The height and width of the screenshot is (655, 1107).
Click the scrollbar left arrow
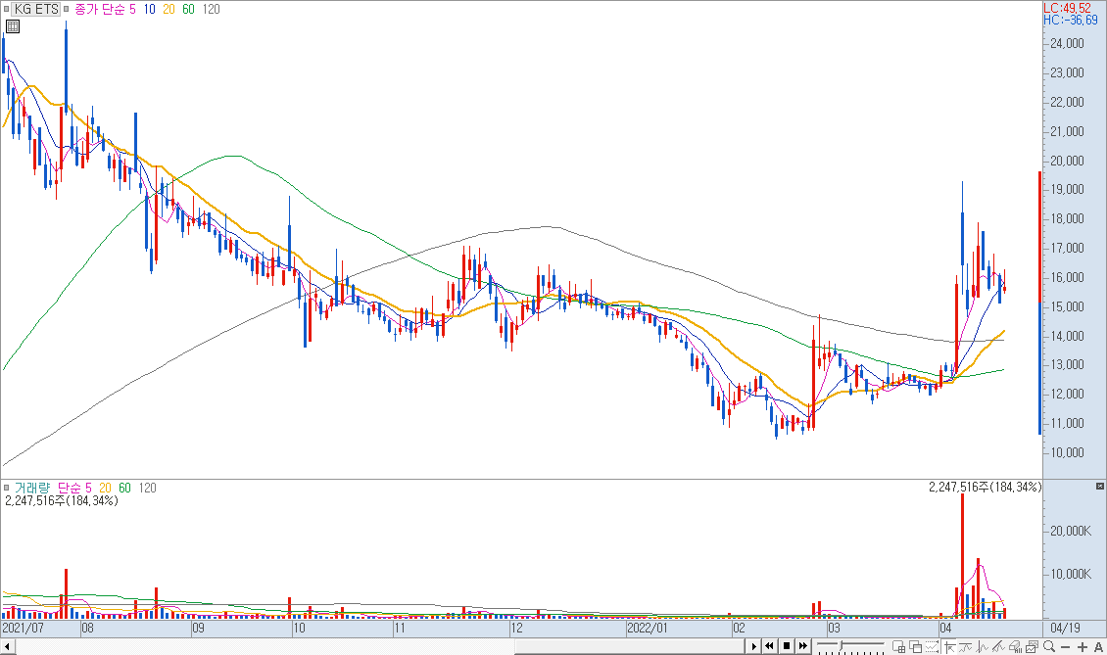coord(8,646)
